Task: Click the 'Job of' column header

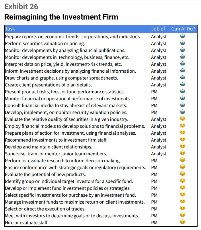Action: (158, 29)
